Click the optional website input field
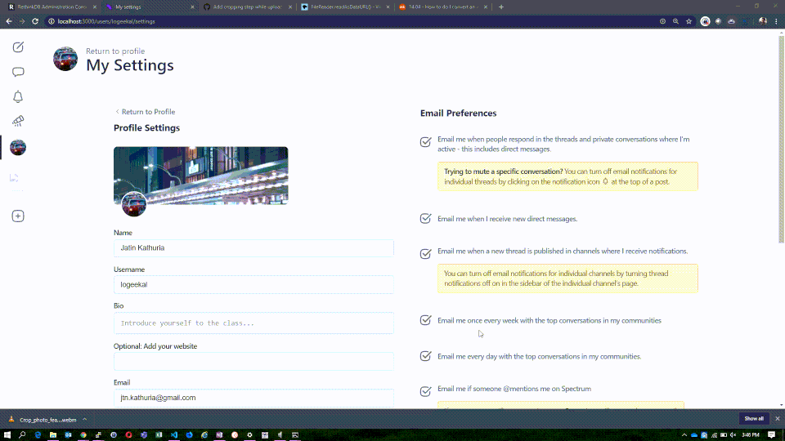The height and width of the screenshot is (441, 785). pyautogui.click(x=253, y=362)
